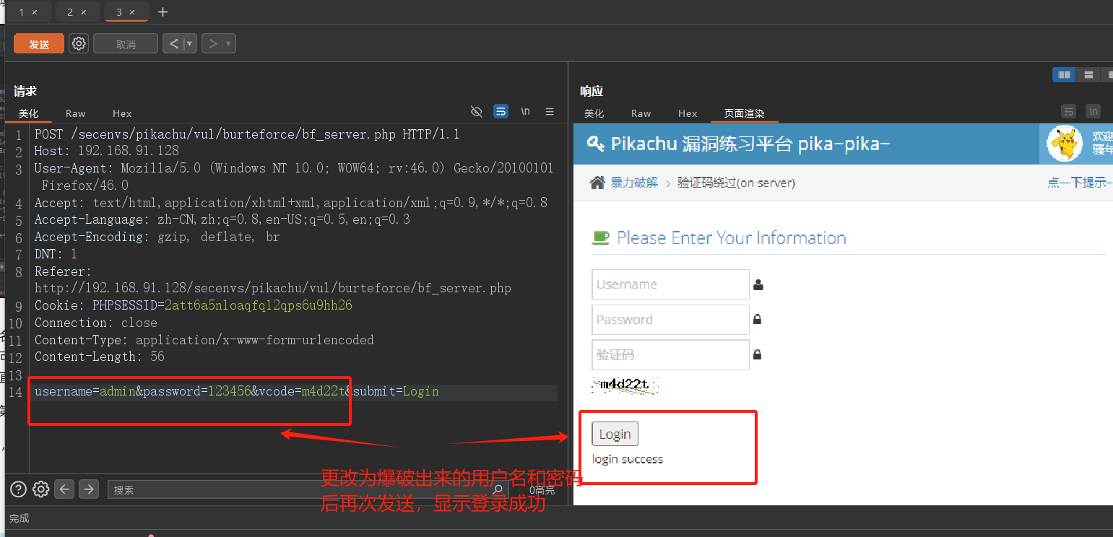Screen dimensions: 1113x537
Task: Click the Pikachu avatar image
Action: 1065,144
